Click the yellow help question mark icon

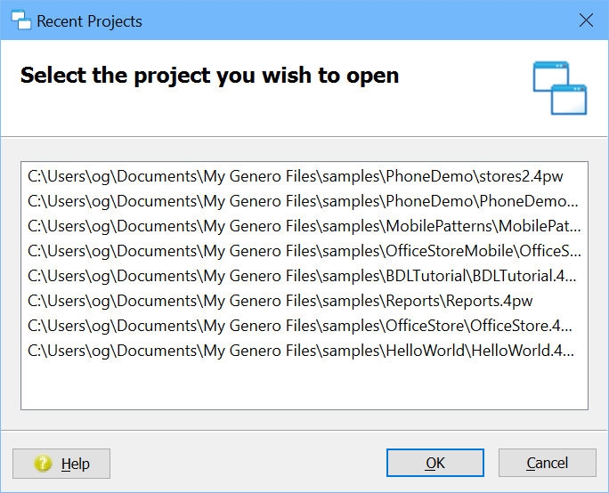[42, 464]
